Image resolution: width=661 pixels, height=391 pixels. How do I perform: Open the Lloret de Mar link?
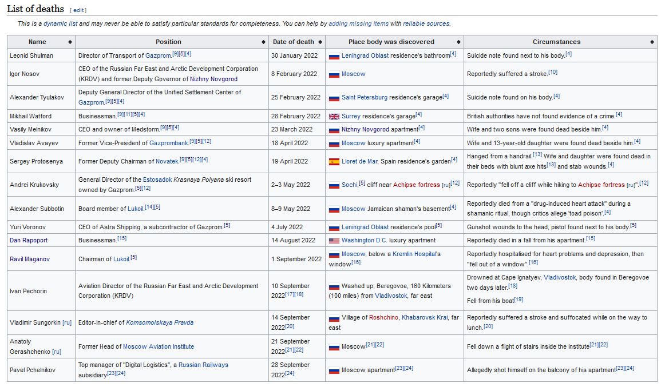359,161
